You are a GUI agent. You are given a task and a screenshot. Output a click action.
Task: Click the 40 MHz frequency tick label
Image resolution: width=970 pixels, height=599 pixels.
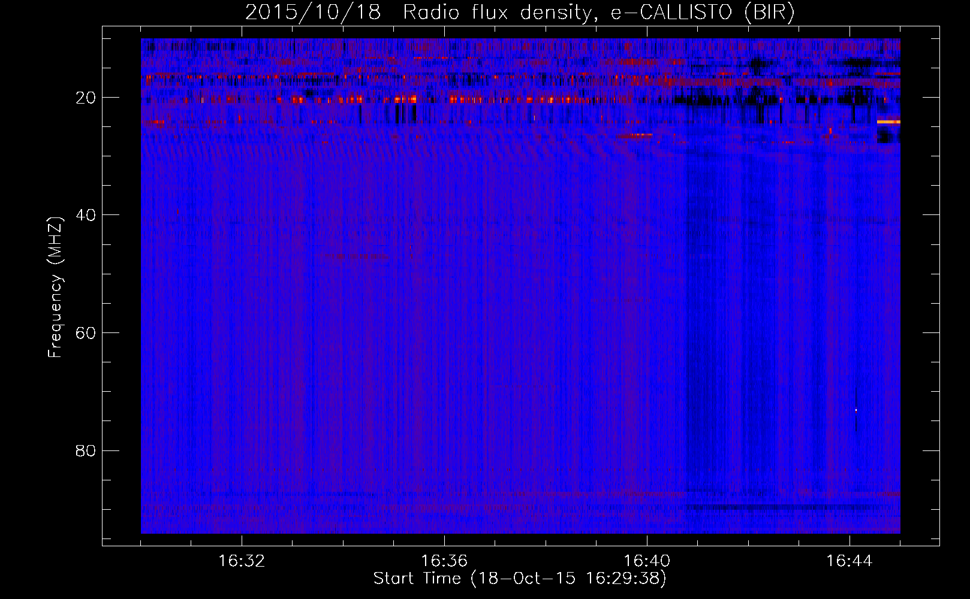(x=86, y=215)
